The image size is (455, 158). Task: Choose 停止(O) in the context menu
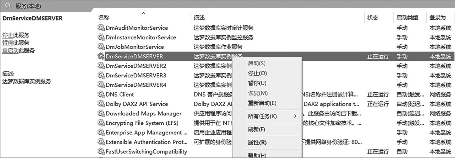pyautogui.click(x=257, y=73)
